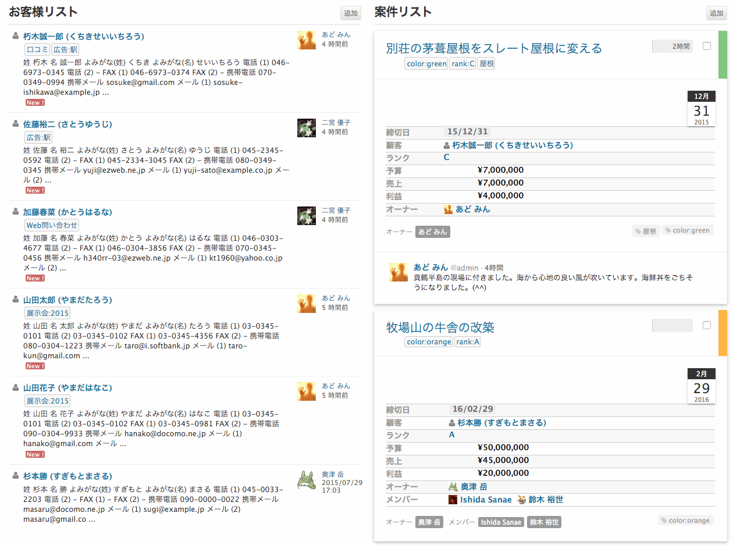Viewport: 733px width, 545px height.
Task: Click green color bar on first case card
Action: [723, 55]
